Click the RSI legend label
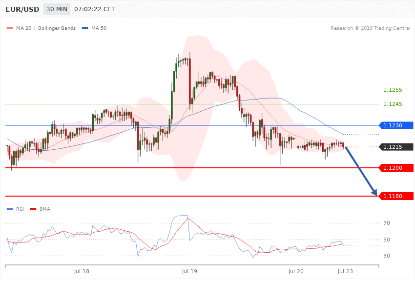Image resolution: width=415 pixels, height=281 pixels. click(20, 209)
